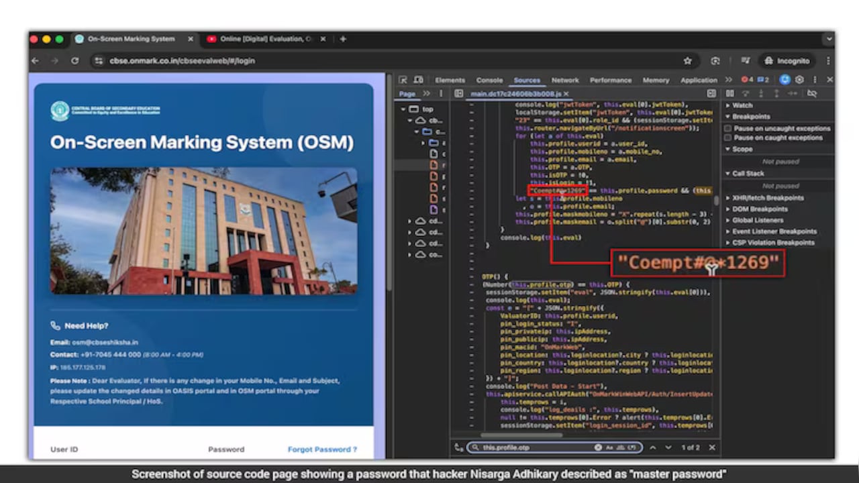859x483 pixels.
Task: Collapse the top frame tree node
Action: (403, 109)
